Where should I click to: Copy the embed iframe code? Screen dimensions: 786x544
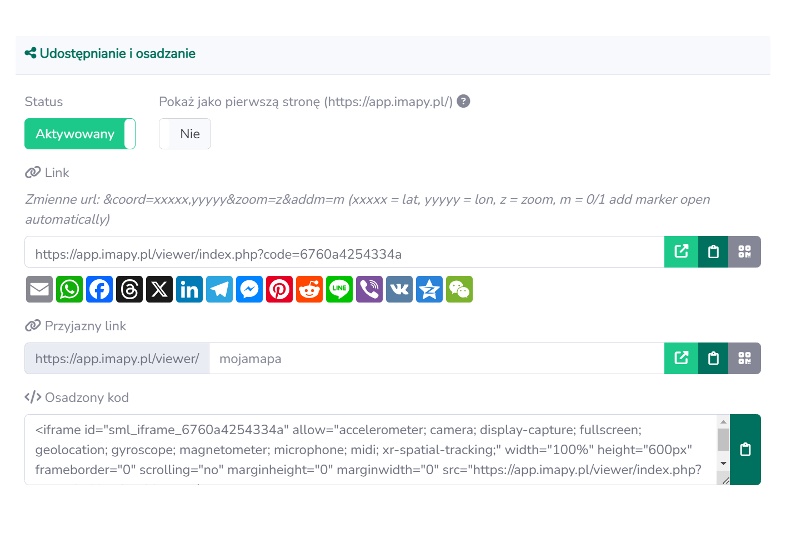(745, 450)
